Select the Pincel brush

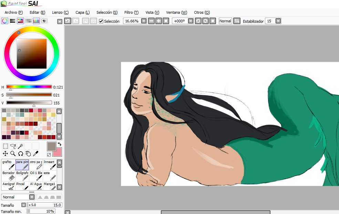click(x=22, y=186)
